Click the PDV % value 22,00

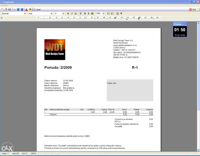112,112
